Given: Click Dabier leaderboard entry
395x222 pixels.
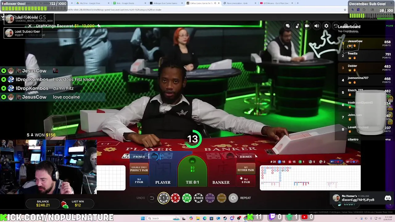Looking at the screenshot, I should [366, 68].
